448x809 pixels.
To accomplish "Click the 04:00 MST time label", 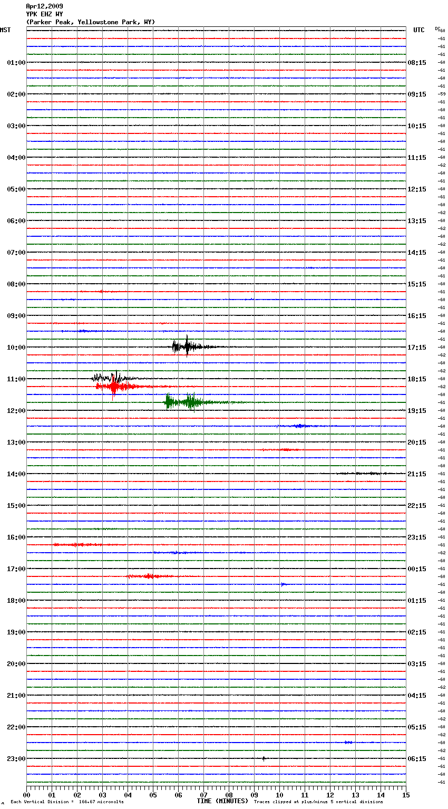I will 16,158.
